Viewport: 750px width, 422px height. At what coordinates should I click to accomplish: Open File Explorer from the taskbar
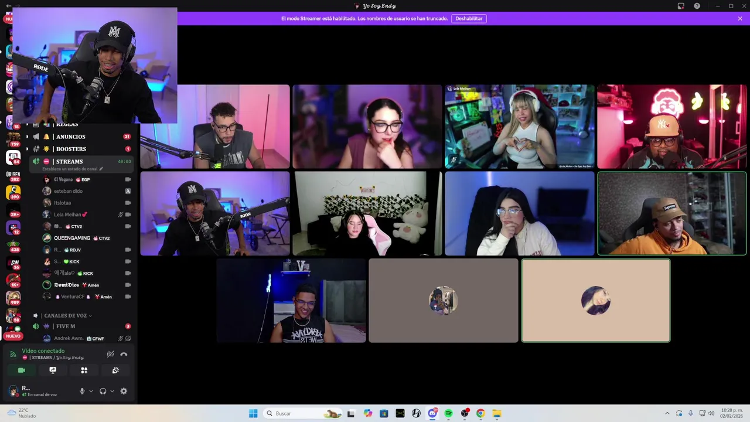pyautogui.click(x=496, y=413)
